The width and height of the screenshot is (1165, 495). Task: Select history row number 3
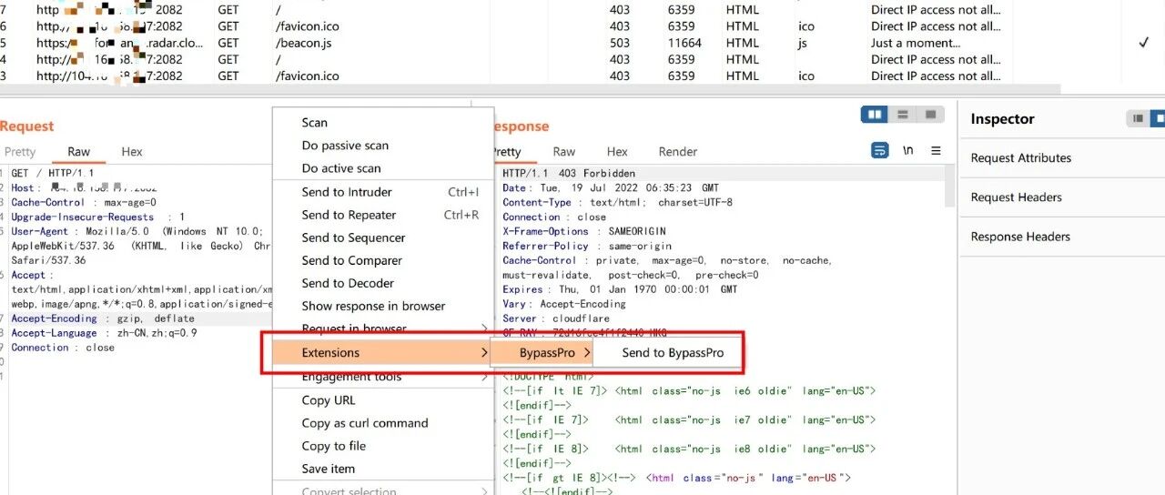tap(582, 76)
